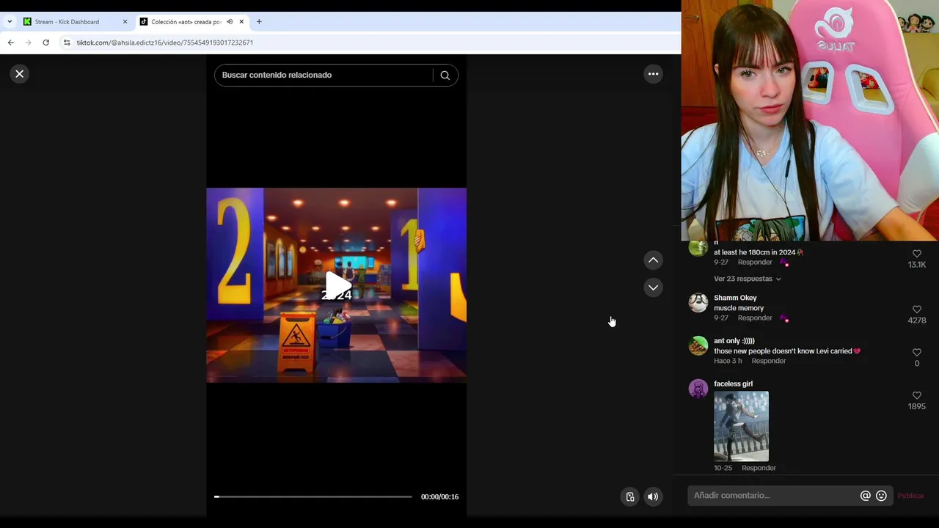Click the 'Publicar' button

pyautogui.click(x=910, y=496)
